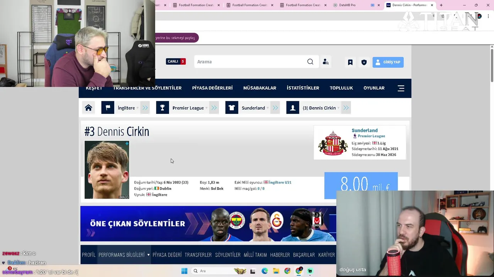
Task: Click the 8.00 mil. € market value box
Action: (x=361, y=185)
